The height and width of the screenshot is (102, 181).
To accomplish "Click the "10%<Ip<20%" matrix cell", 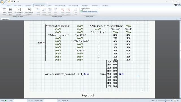I will 80,41.
